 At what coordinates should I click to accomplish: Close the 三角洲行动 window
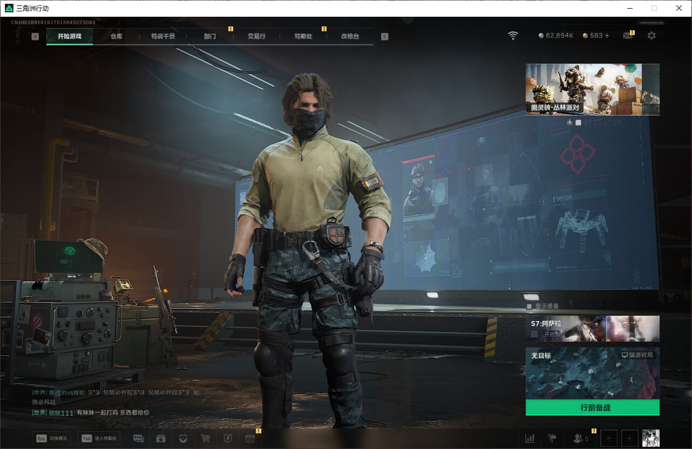679,8
